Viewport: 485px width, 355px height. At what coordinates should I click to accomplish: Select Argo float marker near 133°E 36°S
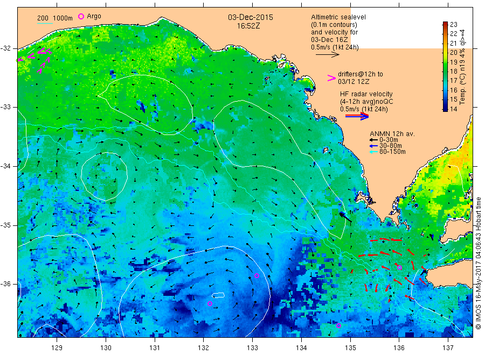257,276
